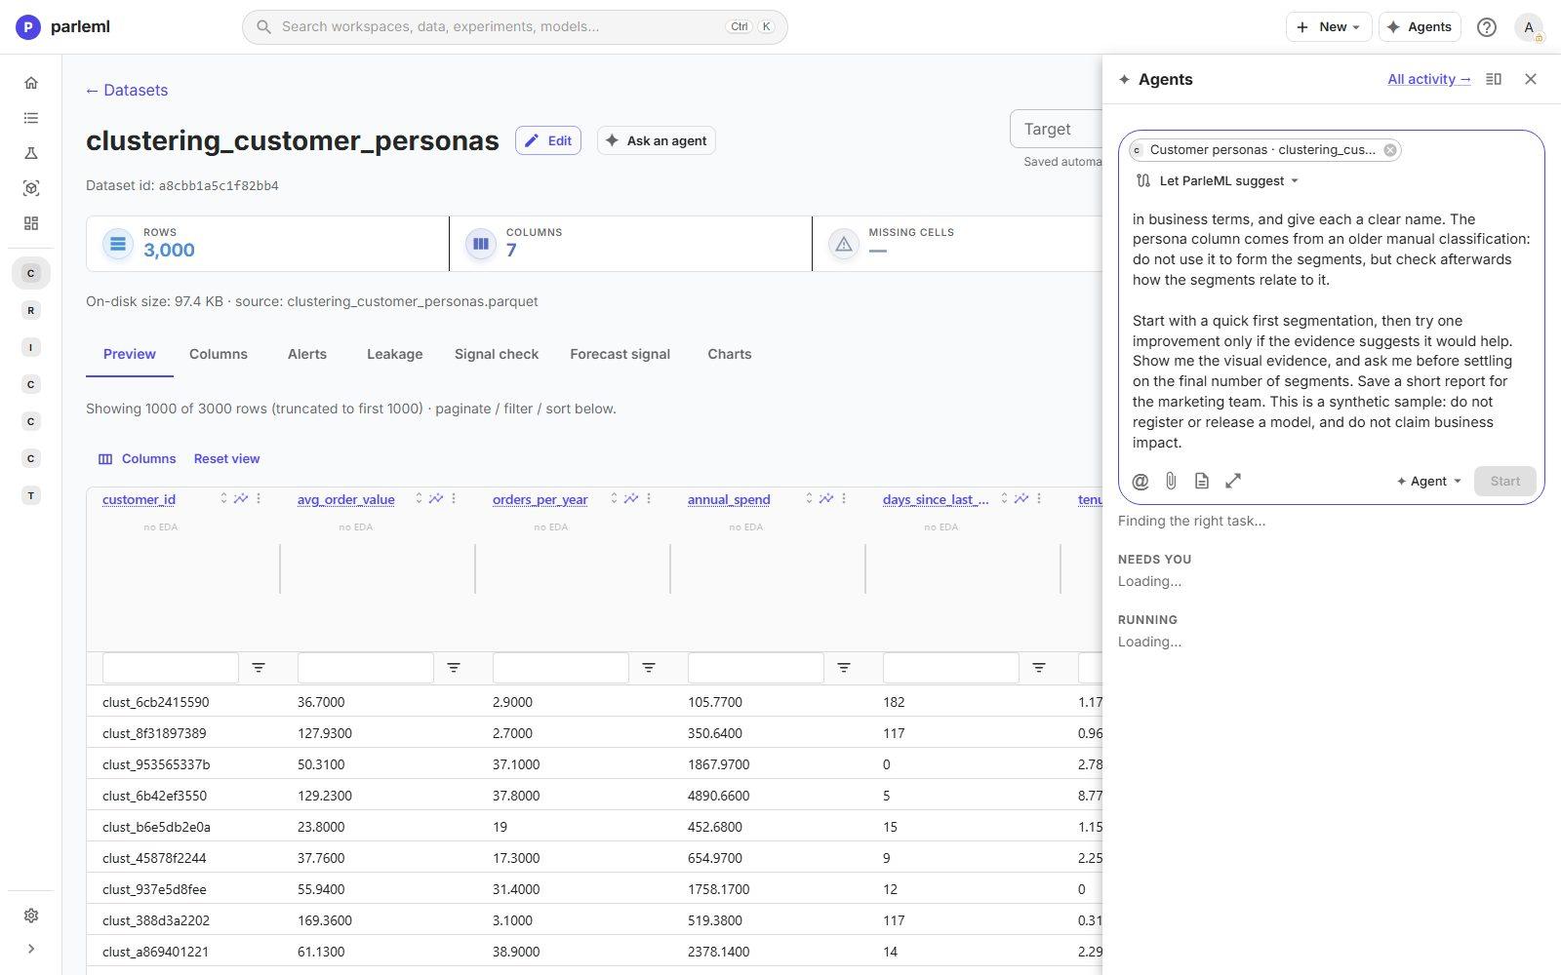Open Settings gear in the sidebar
1561x975 pixels.
tap(31, 916)
